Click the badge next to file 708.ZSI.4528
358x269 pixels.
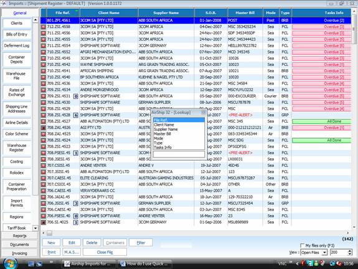coord(76,115)
